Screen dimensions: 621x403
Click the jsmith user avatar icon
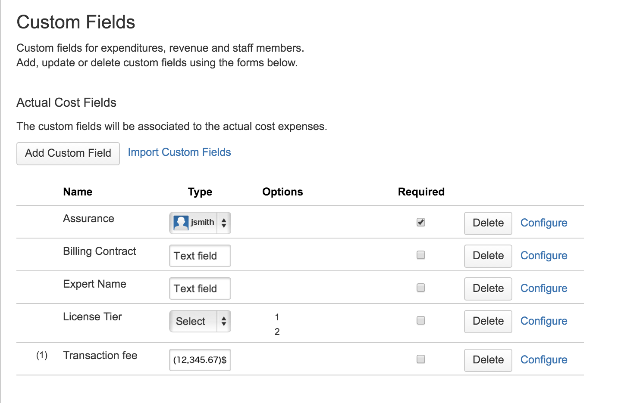coord(181,223)
